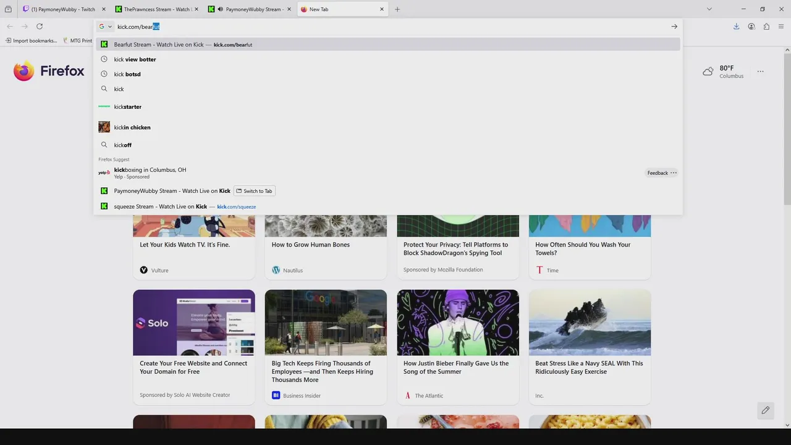Click the vertical page scrollbar
This screenshot has height=445, width=791.
click(x=787, y=129)
